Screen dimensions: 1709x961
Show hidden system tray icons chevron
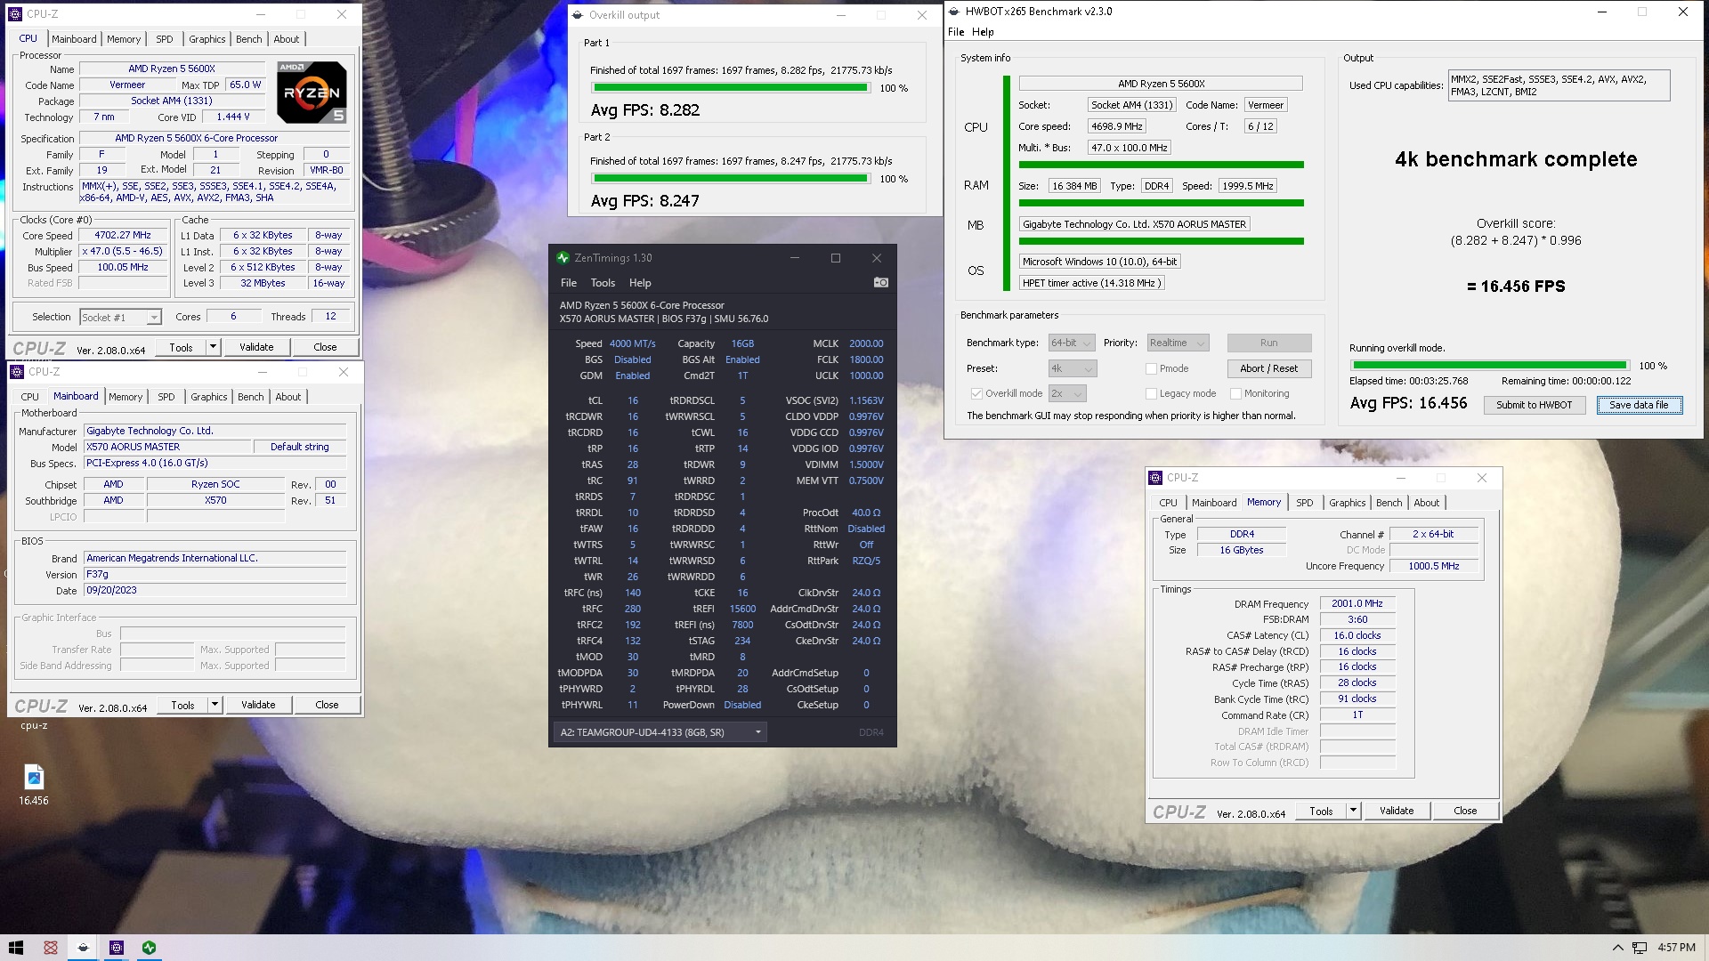pyautogui.click(x=1617, y=948)
